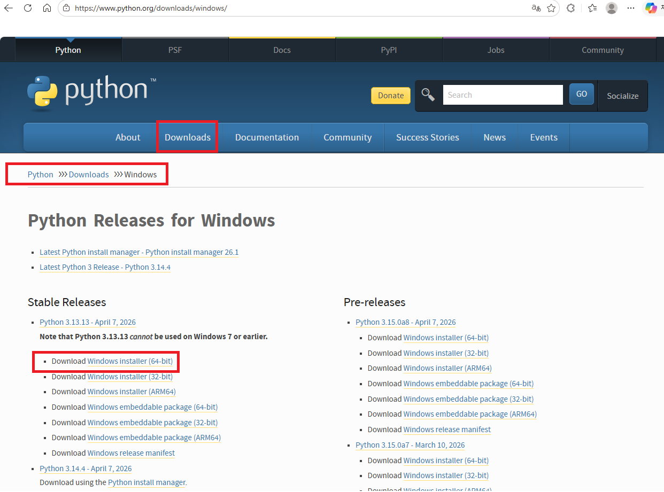The image size is (664, 492).
Task: Download 3.15.0a8 Windows installer (64-bit)
Action: [446, 338]
